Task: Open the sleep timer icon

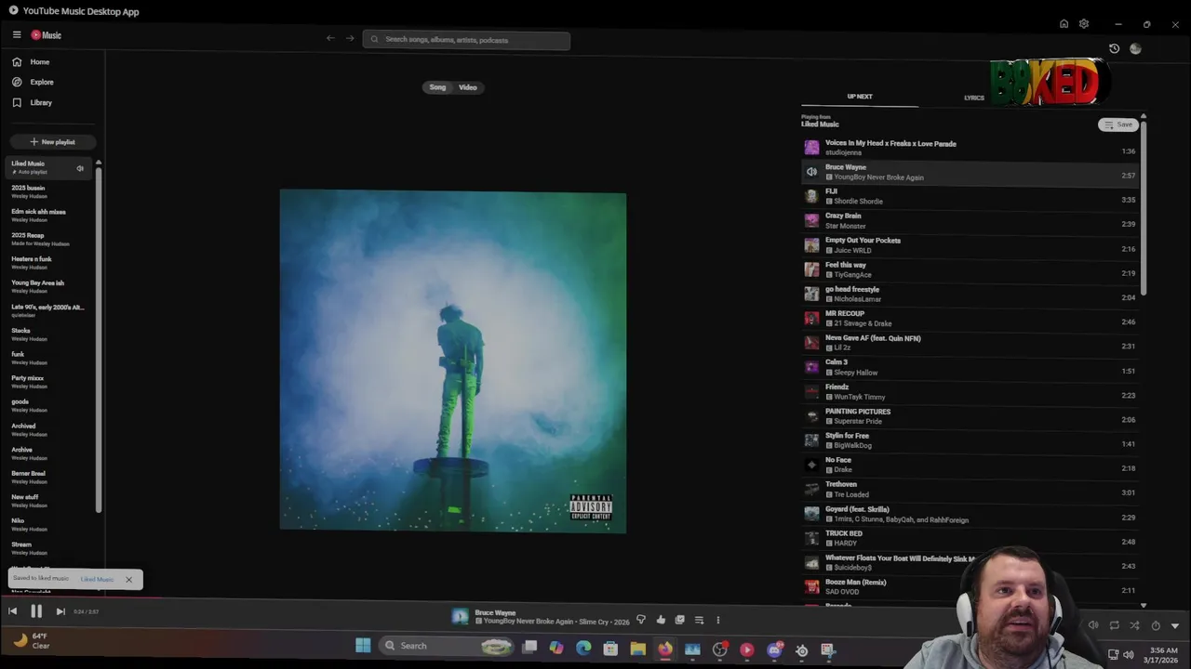Action: click(1156, 625)
